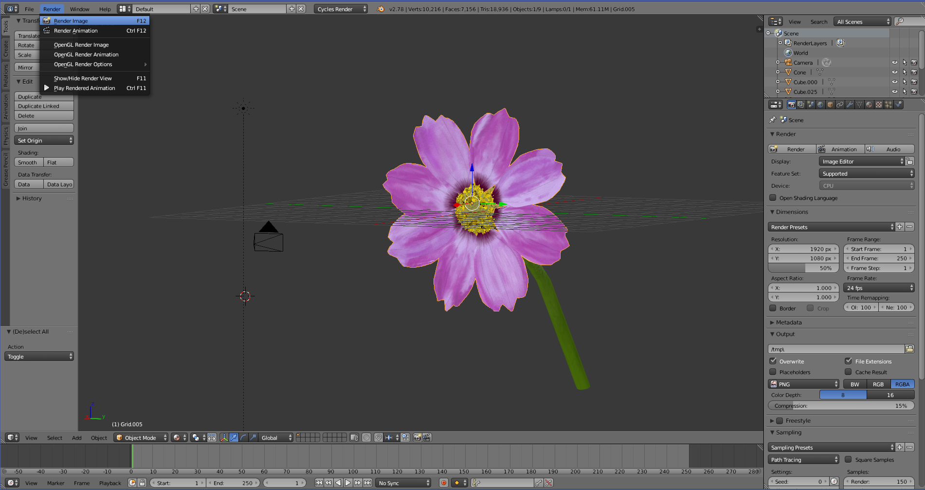Image resolution: width=925 pixels, height=490 pixels.
Task: Open the Object Constraints tab (chain link icon)
Action: click(840, 104)
